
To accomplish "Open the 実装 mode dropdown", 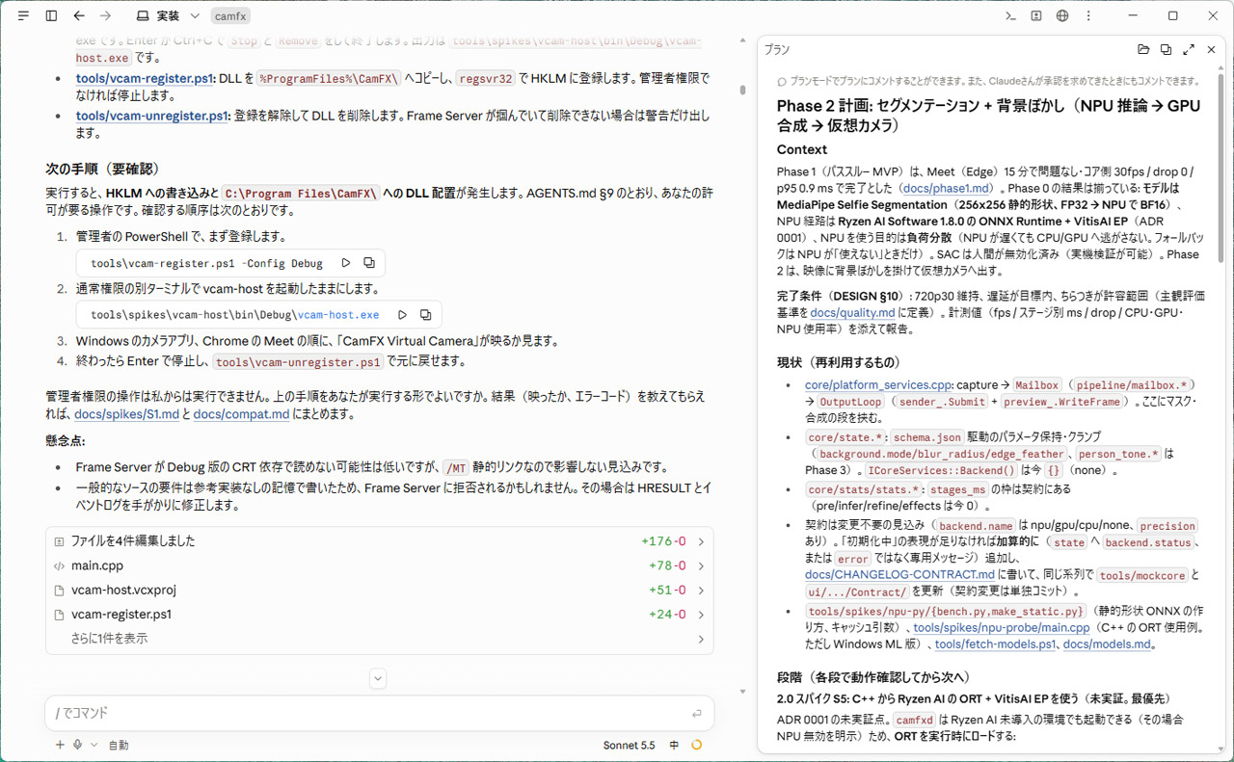I will pyautogui.click(x=168, y=16).
